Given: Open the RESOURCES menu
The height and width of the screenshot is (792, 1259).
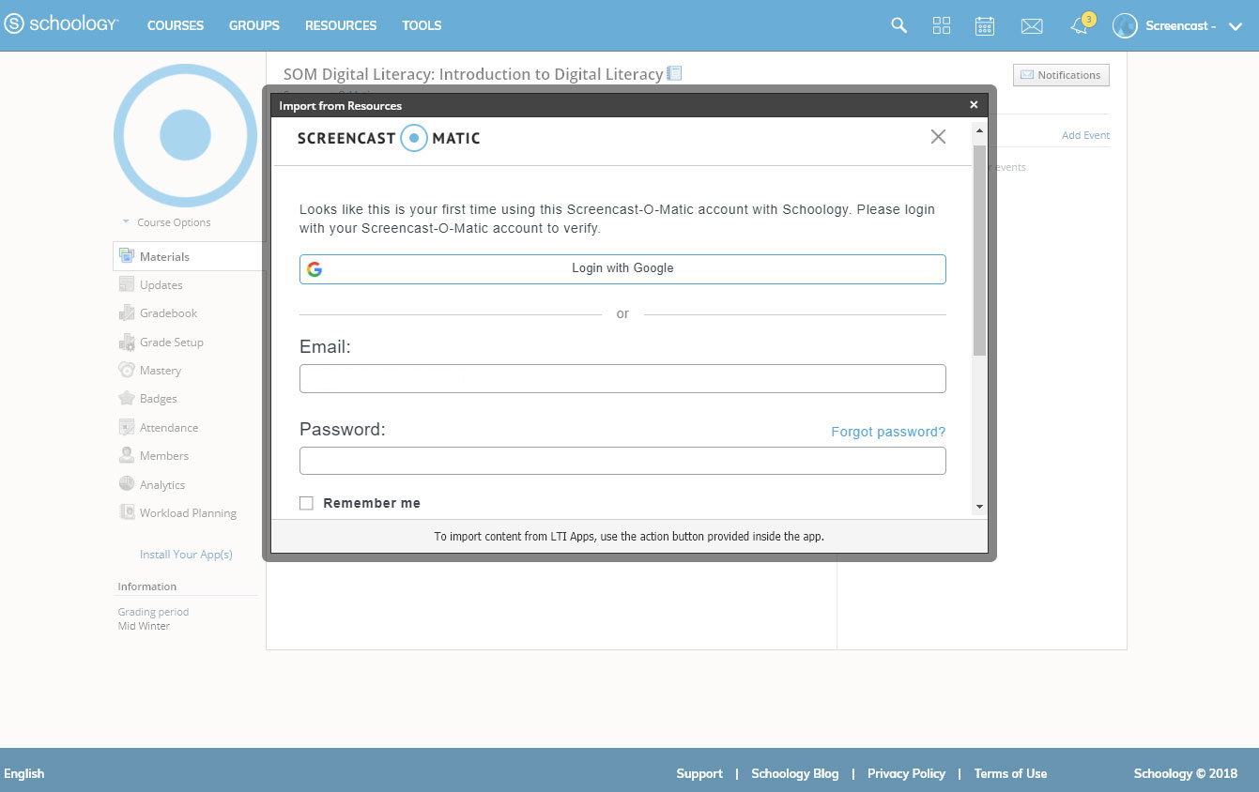Looking at the screenshot, I should tap(341, 25).
